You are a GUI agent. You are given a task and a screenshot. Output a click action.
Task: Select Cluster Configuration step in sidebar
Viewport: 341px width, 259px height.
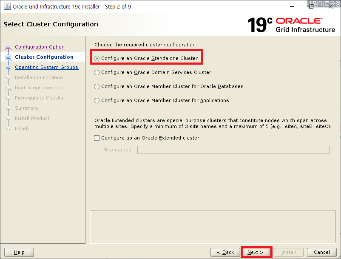(44, 57)
